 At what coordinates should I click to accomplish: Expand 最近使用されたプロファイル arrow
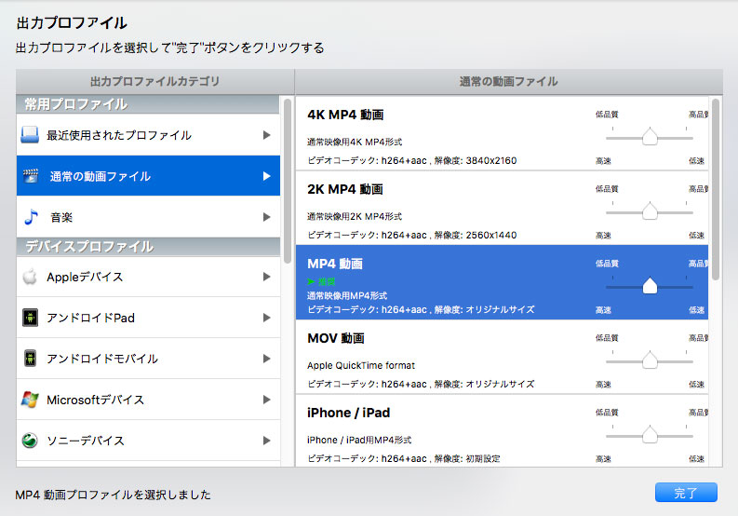tap(267, 135)
